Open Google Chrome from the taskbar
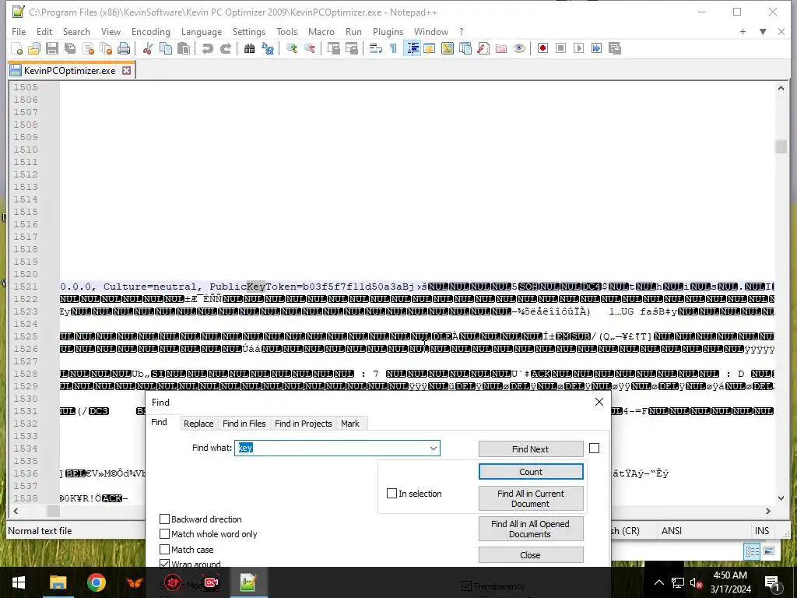Image resolution: width=797 pixels, height=598 pixels. tap(96, 582)
